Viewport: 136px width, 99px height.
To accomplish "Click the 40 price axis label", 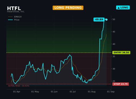I will click(x=114, y=44).
